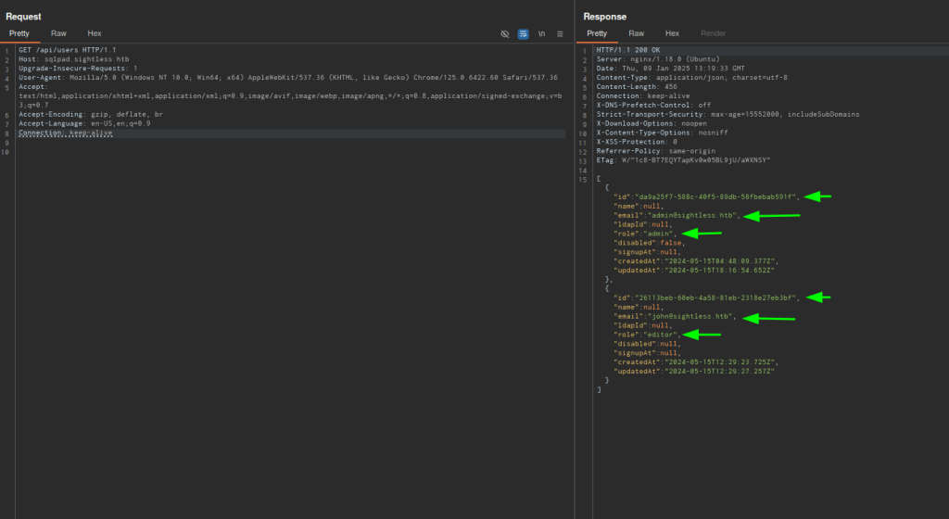This screenshot has width=949, height=519.
Task: Switch to the Raw tab in Request
Action: click(58, 33)
